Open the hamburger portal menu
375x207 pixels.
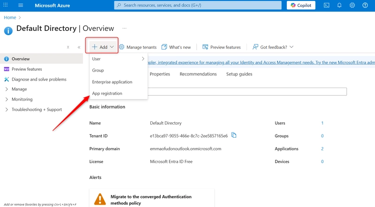pos(21,5)
